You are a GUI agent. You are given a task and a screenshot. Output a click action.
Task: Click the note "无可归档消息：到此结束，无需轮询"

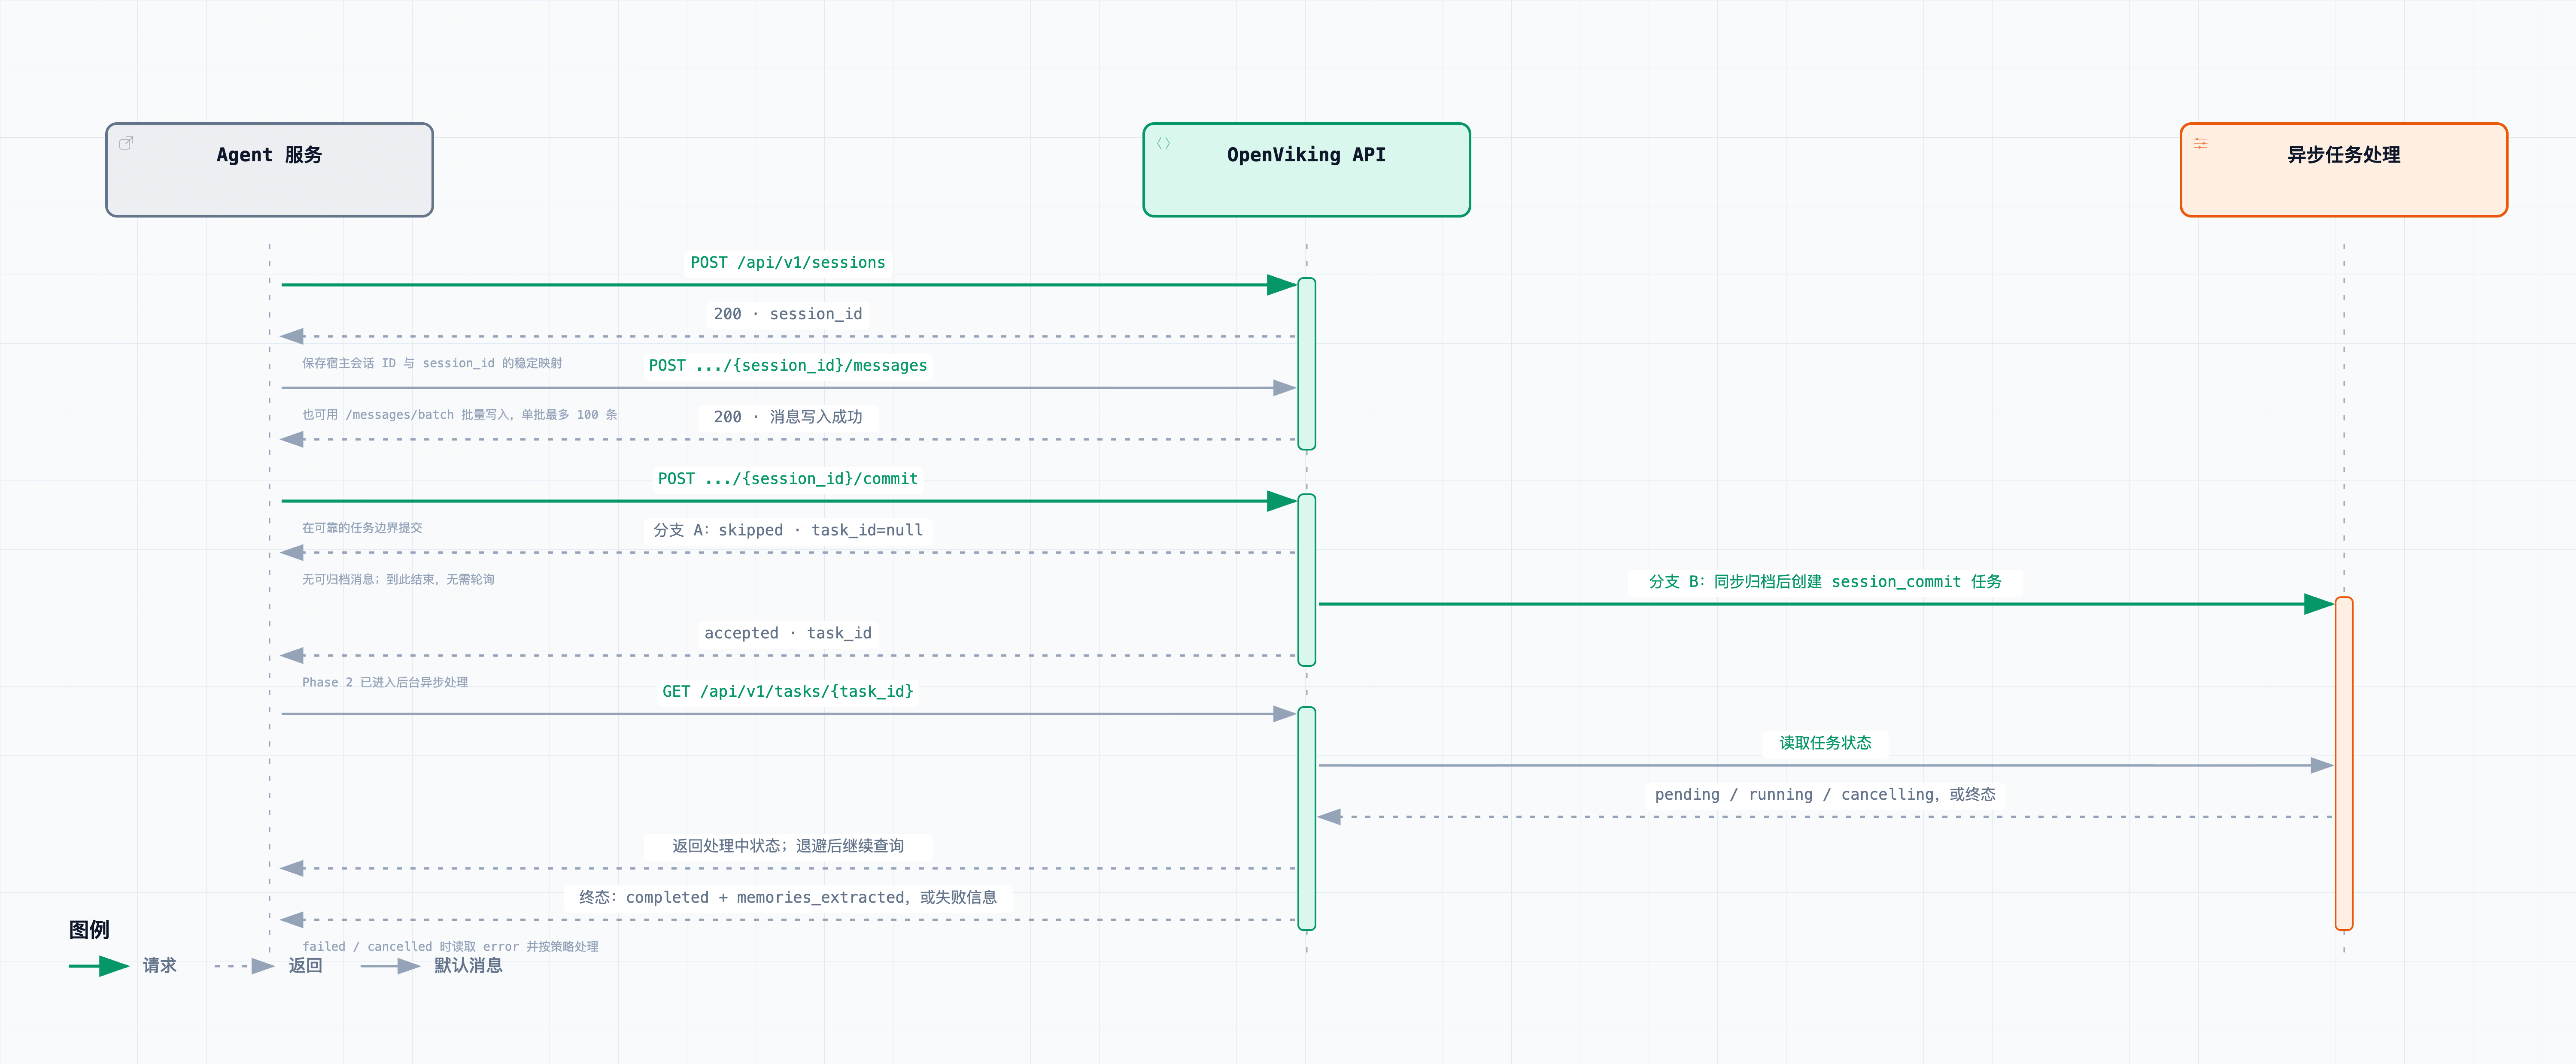398,580
